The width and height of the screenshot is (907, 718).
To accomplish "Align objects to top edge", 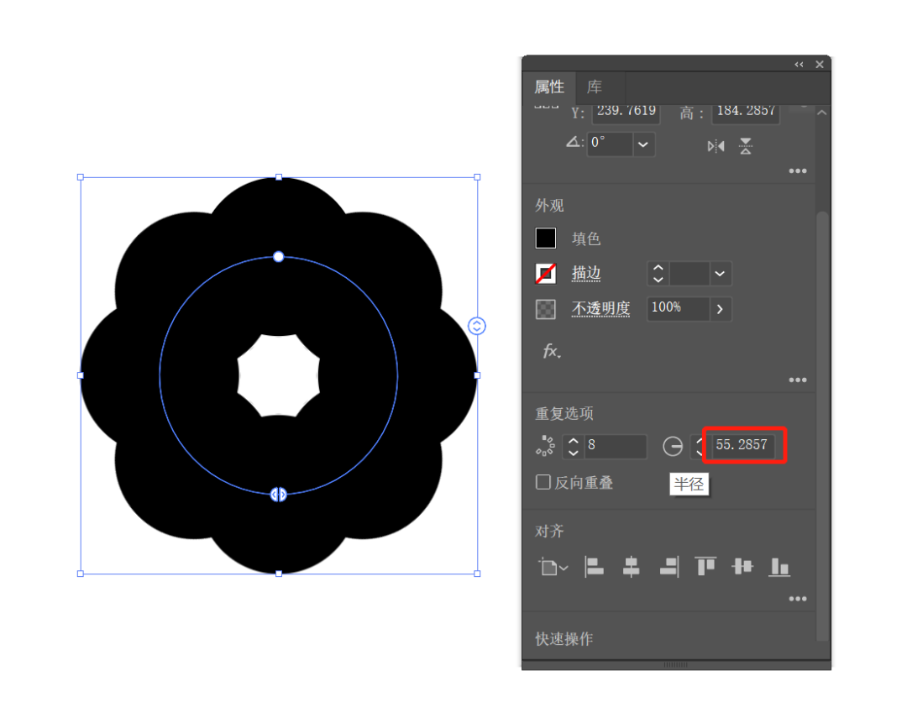I will coord(705,567).
